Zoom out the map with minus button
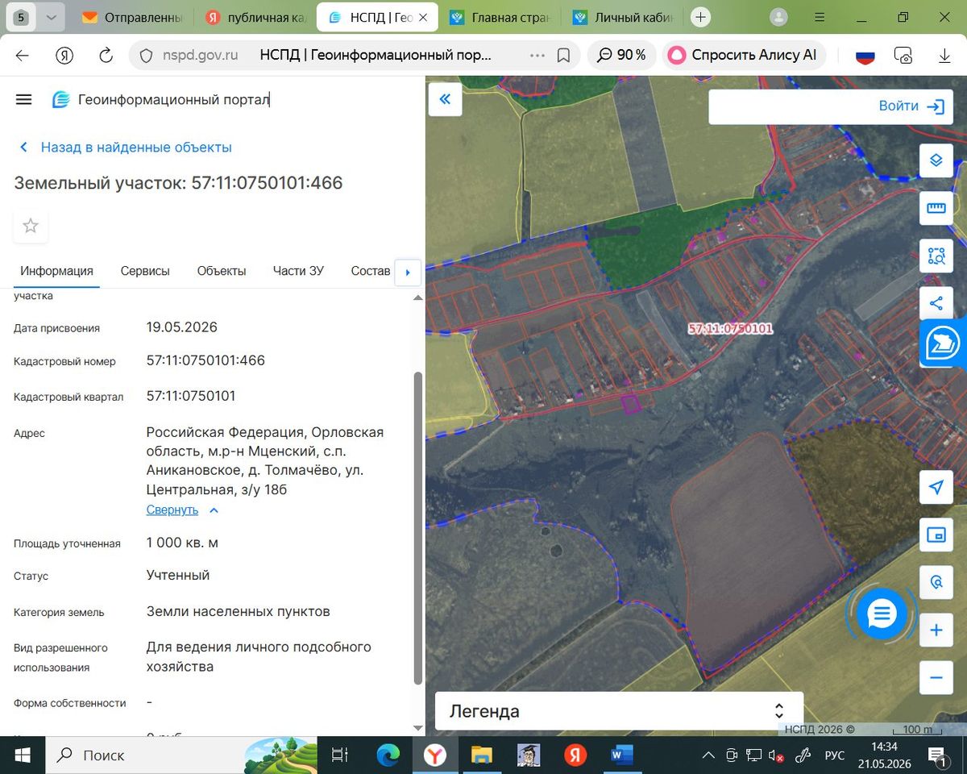The width and height of the screenshot is (967, 774). click(936, 678)
